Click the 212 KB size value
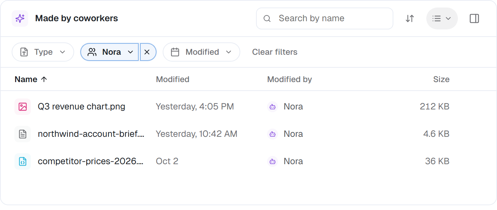The height and width of the screenshot is (210, 497). click(x=435, y=107)
